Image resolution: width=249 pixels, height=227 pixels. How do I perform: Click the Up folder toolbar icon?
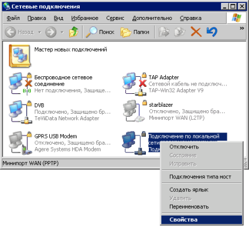(74, 32)
